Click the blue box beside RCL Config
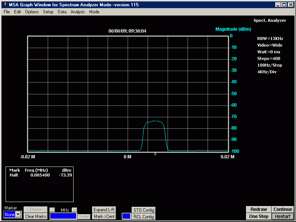 point(126,216)
